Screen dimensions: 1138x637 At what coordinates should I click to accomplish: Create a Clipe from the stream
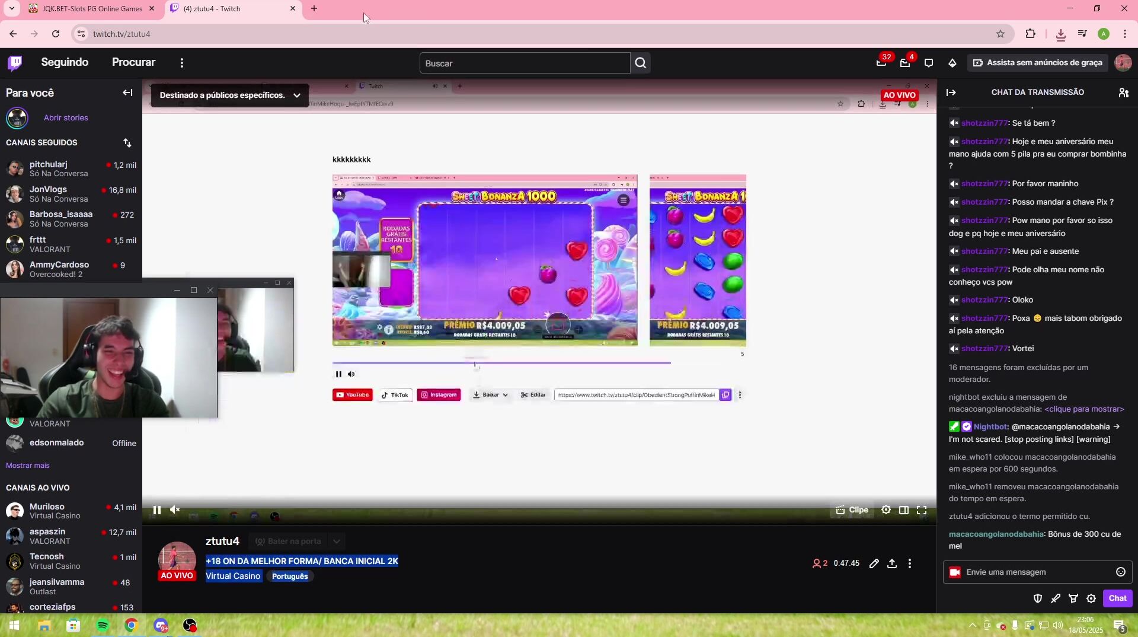click(x=852, y=510)
